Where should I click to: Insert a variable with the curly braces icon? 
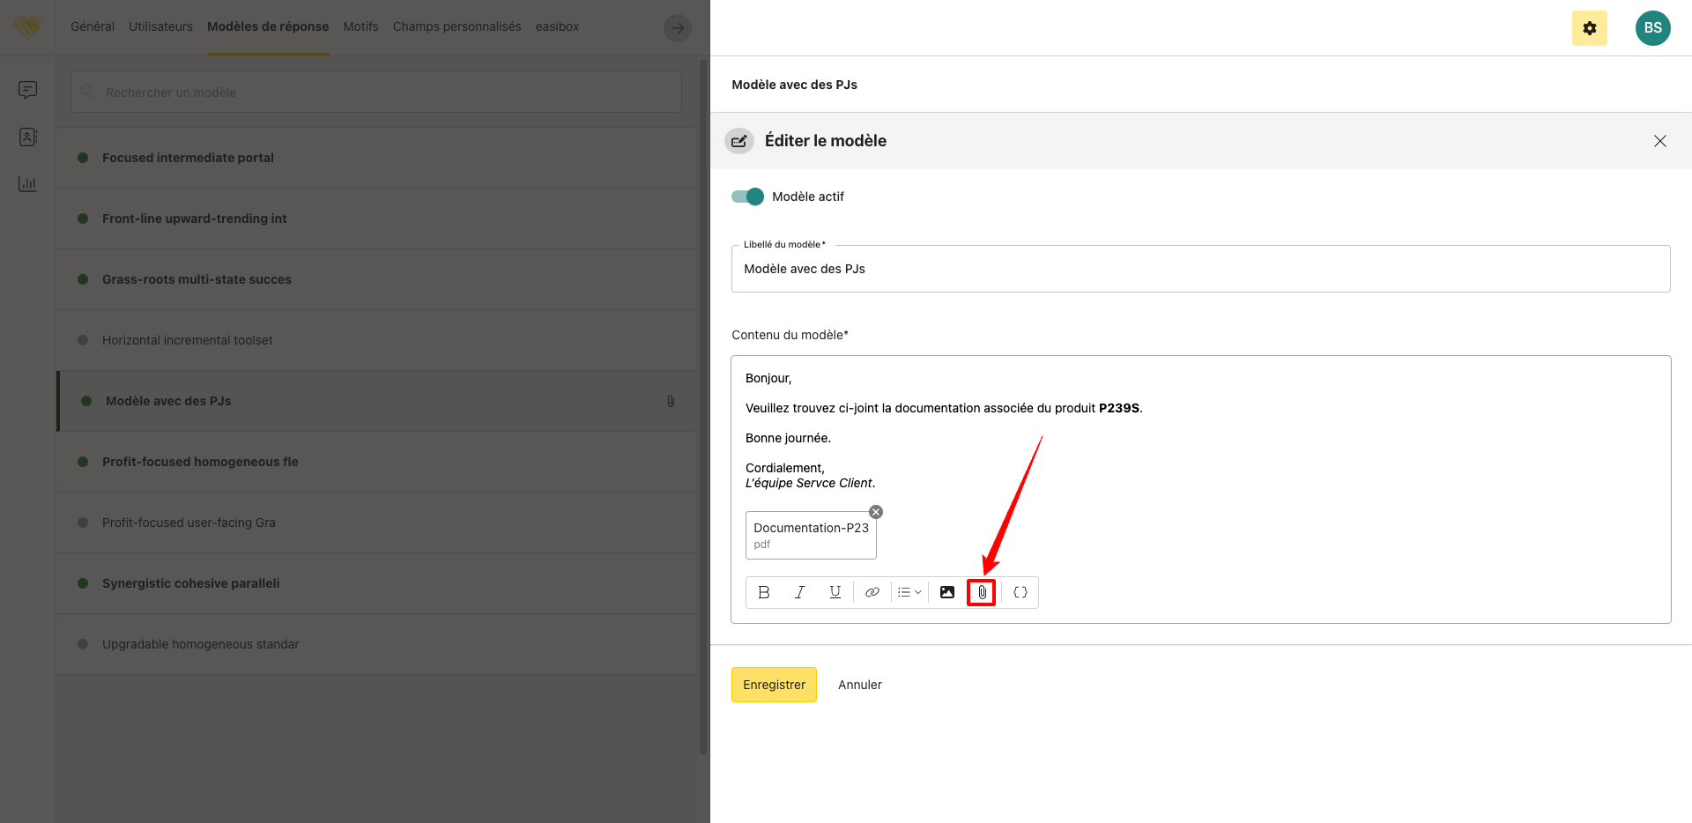pyautogui.click(x=1020, y=592)
